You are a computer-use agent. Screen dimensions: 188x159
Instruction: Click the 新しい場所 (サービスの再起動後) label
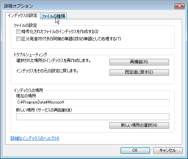44,110
